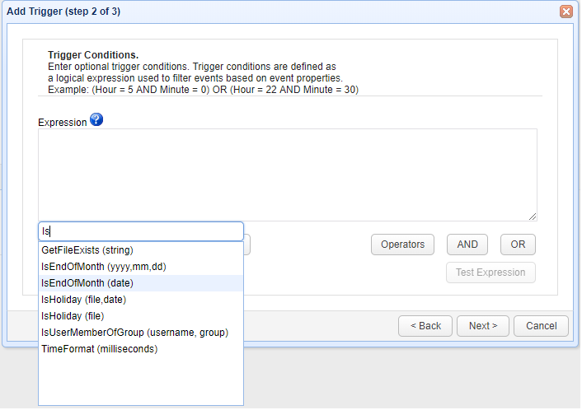Click the Expression text area resize handle
582x410 pixels.
[x=533, y=216]
